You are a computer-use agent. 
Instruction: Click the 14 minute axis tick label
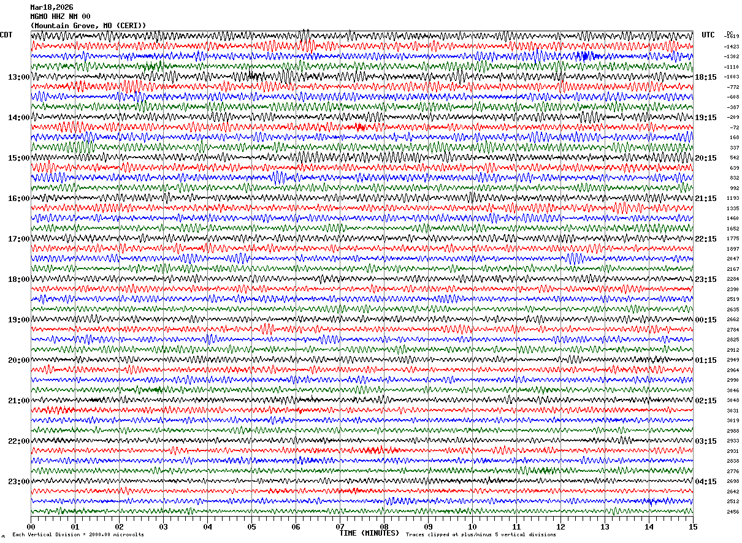pyautogui.click(x=649, y=526)
